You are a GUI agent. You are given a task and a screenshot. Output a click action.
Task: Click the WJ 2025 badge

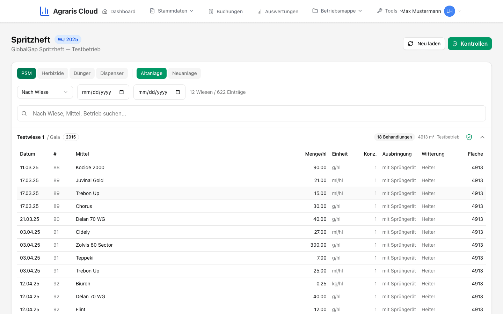[x=68, y=39]
